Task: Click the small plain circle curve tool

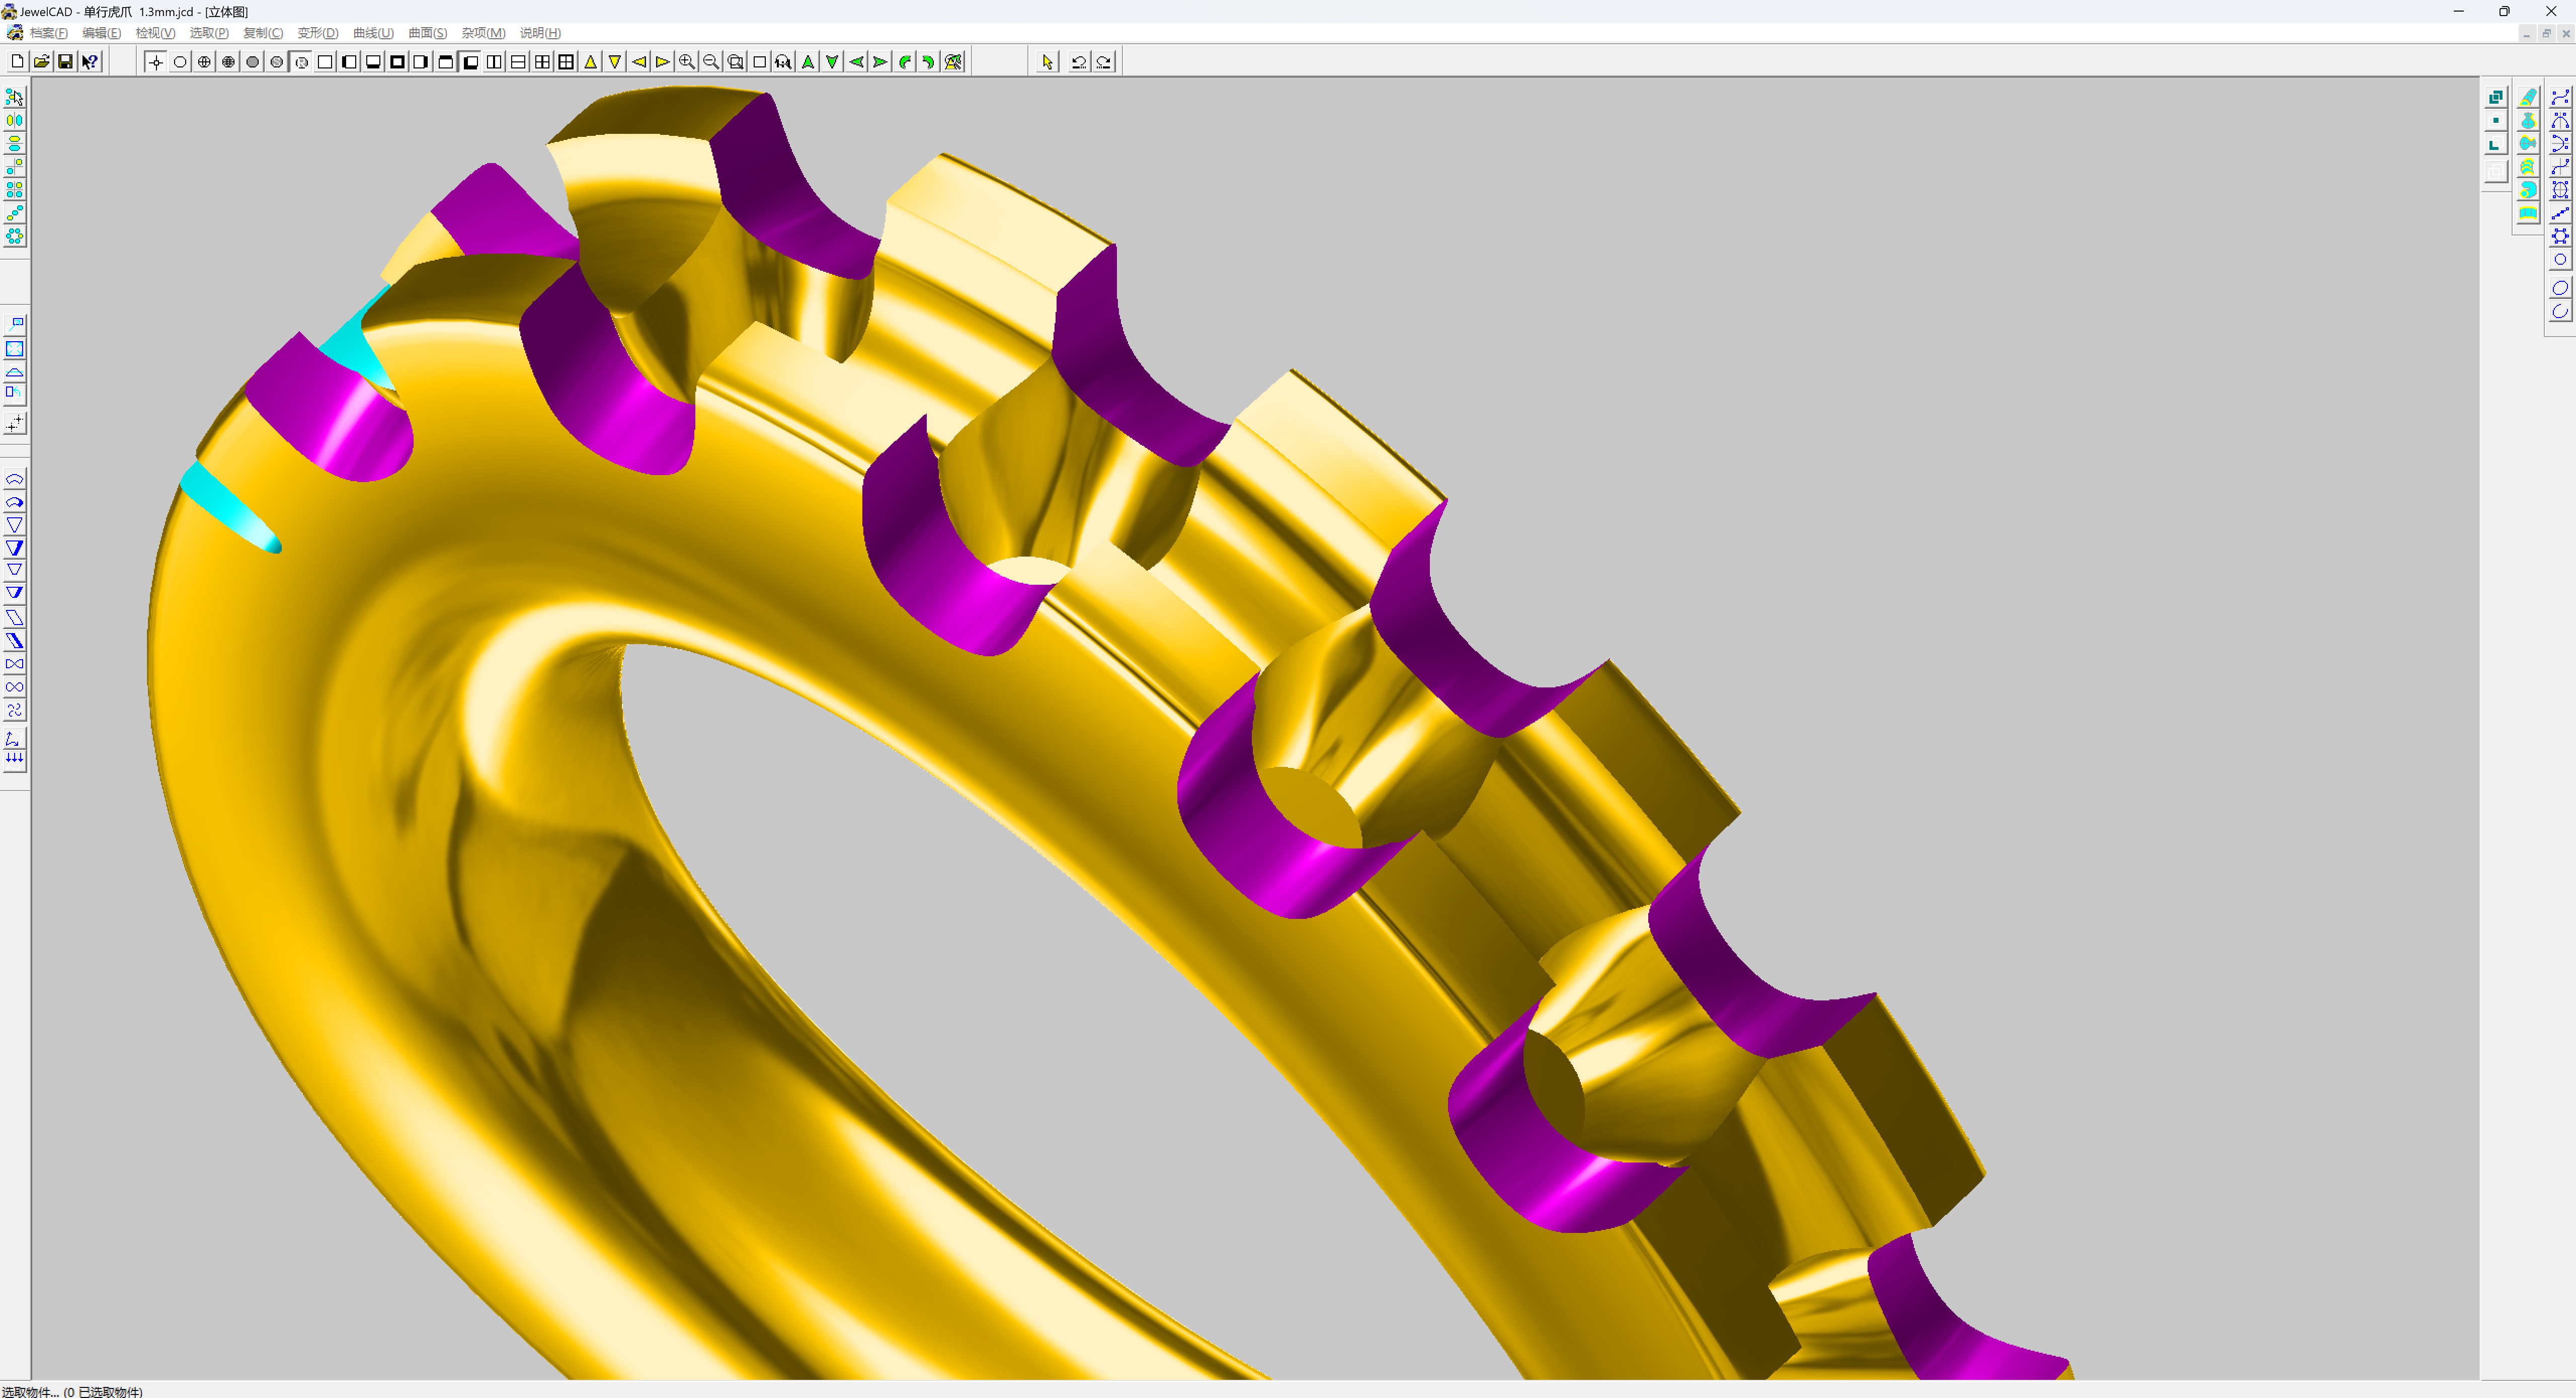Action: 2560,260
